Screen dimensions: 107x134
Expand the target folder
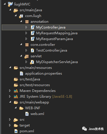click(10, 125)
